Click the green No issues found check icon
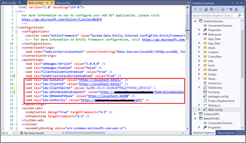The width and height of the screenshot is (246, 143). point(22,133)
